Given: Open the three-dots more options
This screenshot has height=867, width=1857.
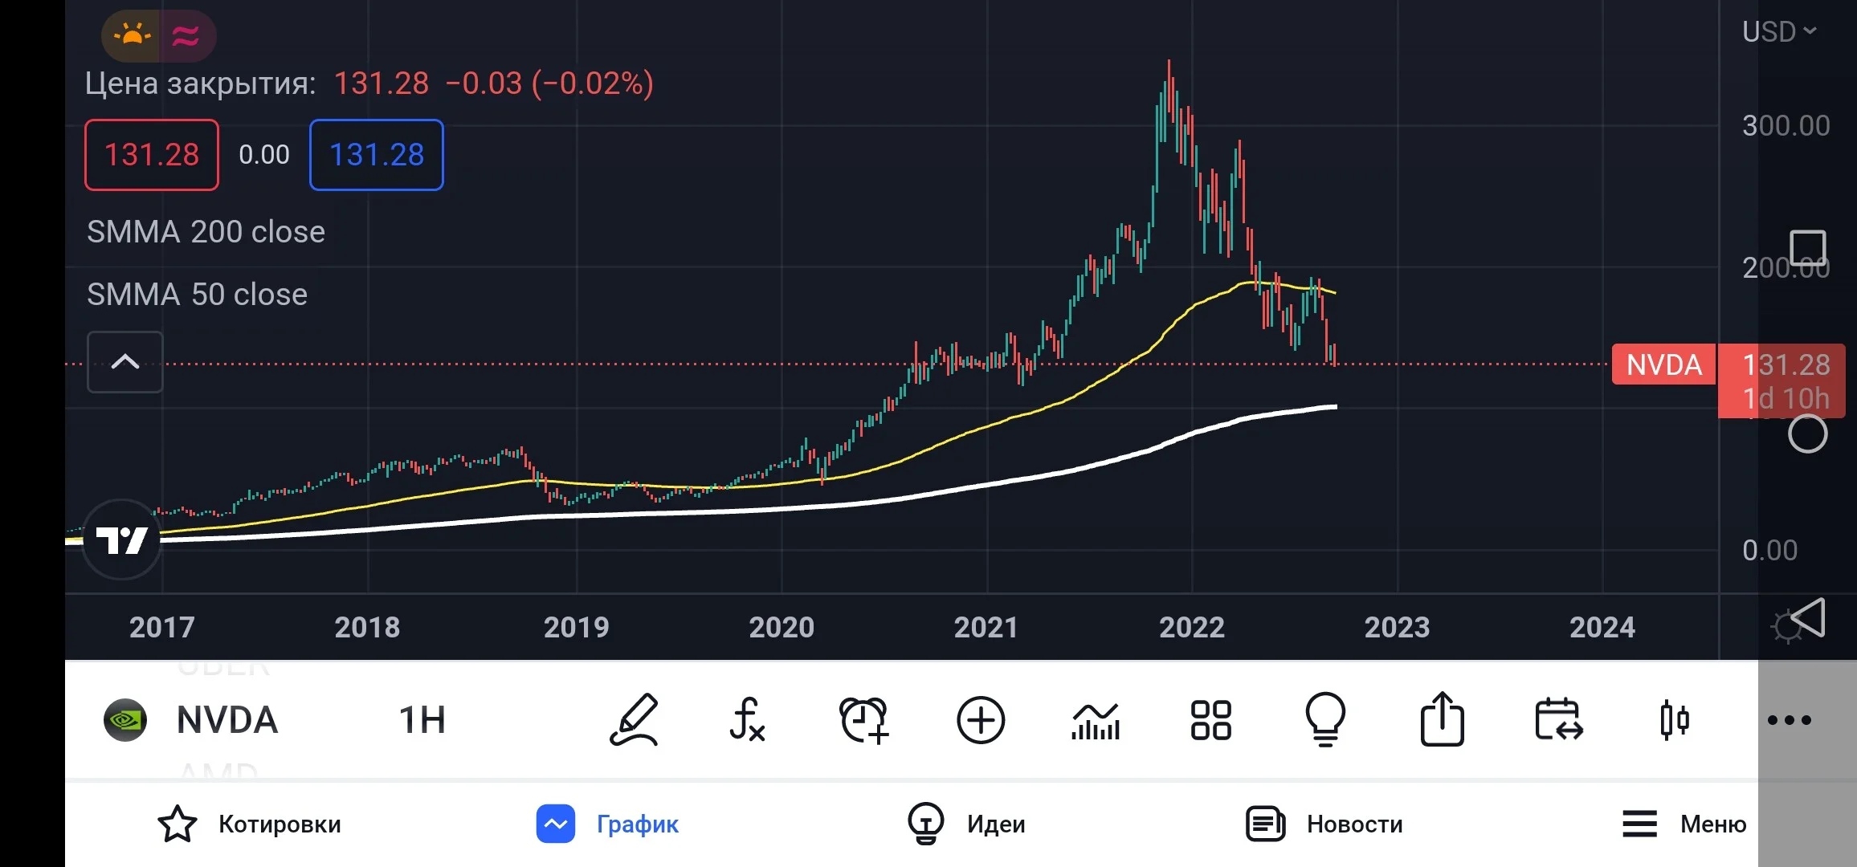Looking at the screenshot, I should pyautogui.click(x=1790, y=720).
